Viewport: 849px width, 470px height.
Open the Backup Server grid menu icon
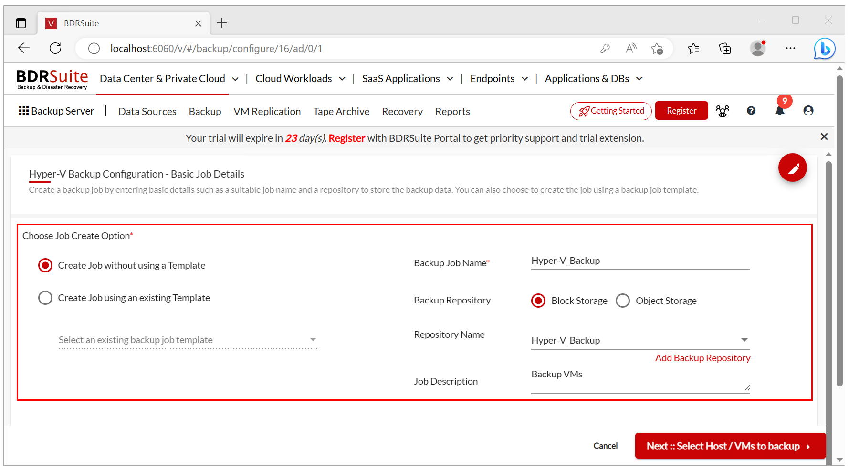[23, 111]
